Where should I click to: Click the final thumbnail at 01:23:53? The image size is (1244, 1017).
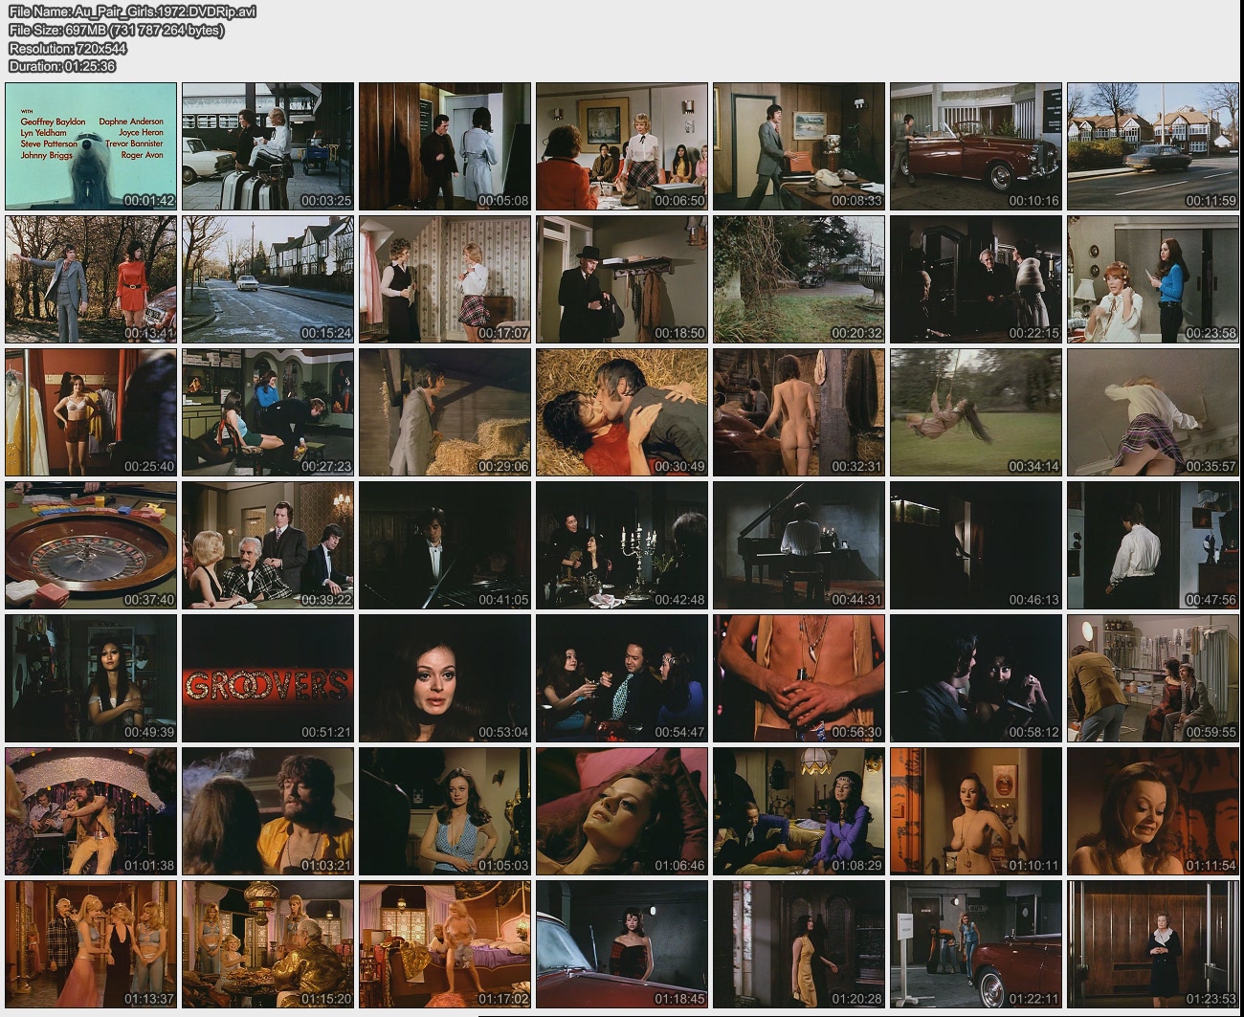(1152, 944)
